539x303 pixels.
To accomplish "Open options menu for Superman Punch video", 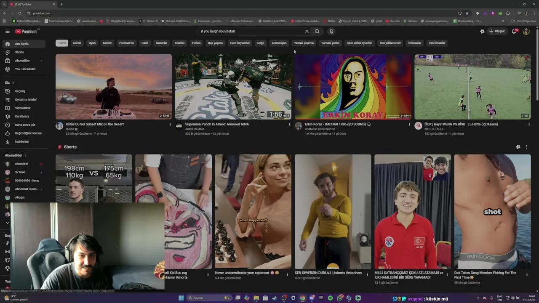I will coord(290,125).
